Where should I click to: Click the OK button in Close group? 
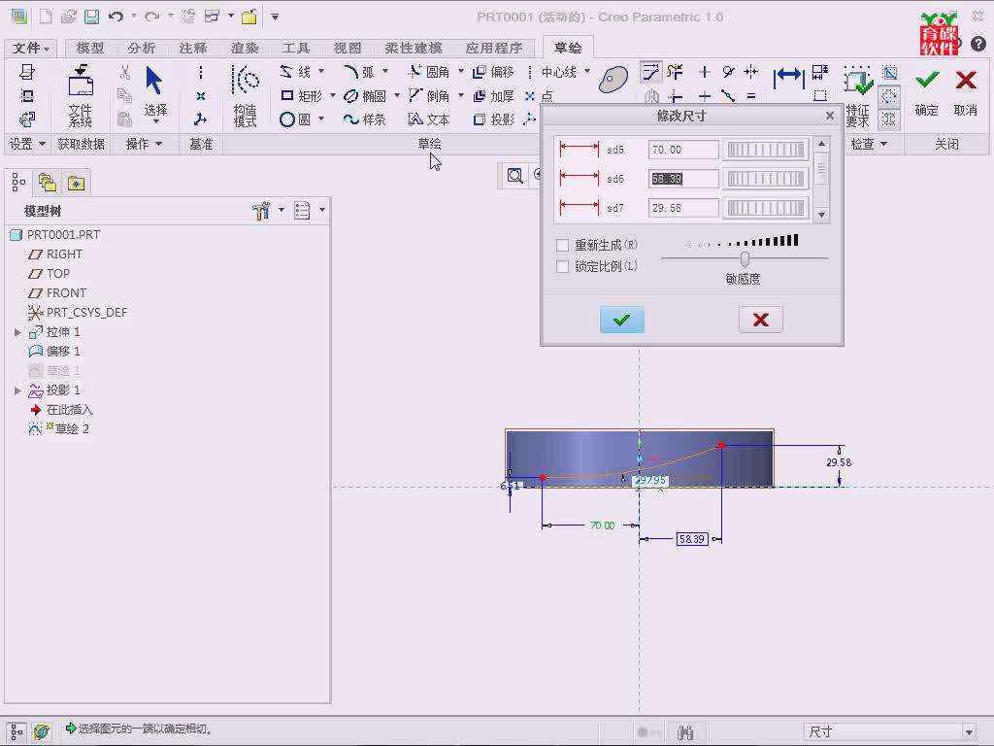pyautogui.click(x=927, y=92)
